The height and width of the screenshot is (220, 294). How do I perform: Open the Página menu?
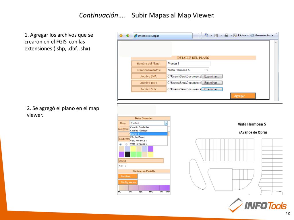241,35
